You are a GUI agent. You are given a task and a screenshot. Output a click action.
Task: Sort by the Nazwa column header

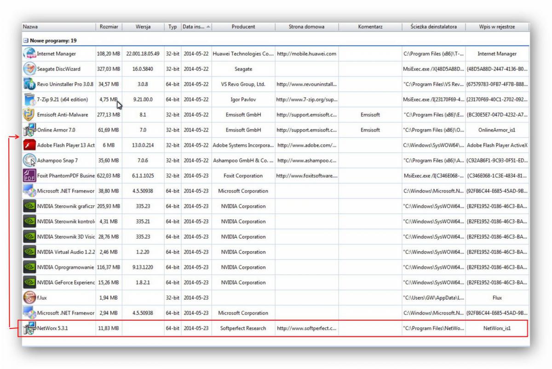[x=58, y=27]
